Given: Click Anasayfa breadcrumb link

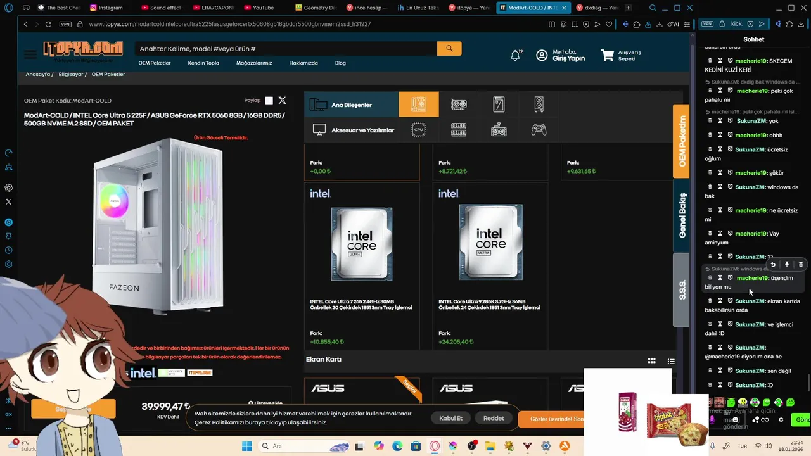Looking at the screenshot, I should tap(37, 74).
